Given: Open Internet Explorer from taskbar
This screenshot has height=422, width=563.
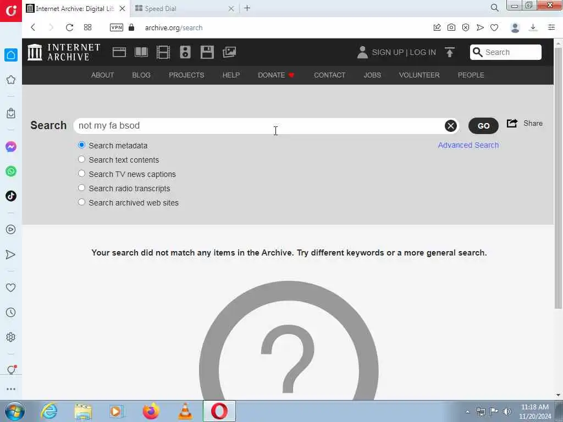Looking at the screenshot, I should pyautogui.click(x=49, y=411).
